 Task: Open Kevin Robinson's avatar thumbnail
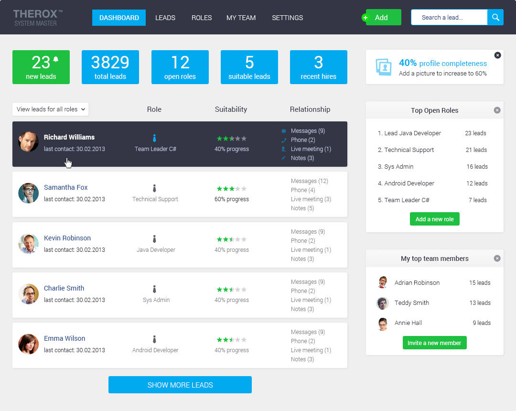(28, 244)
